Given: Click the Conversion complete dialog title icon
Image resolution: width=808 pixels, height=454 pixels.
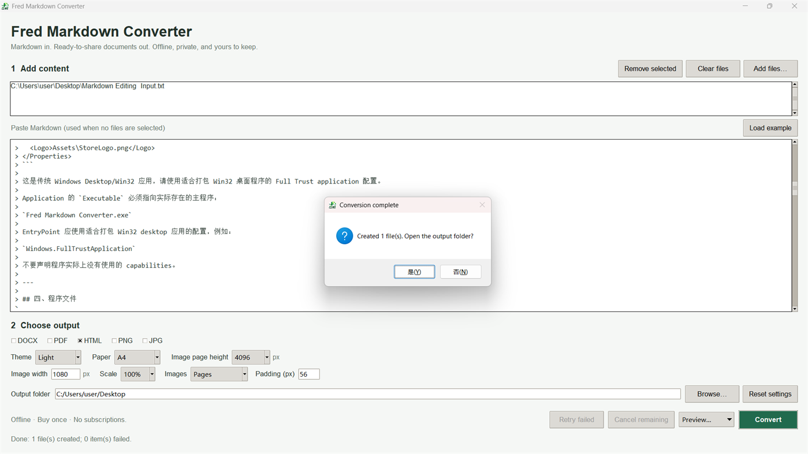Looking at the screenshot, I should [x=332, y=205].
